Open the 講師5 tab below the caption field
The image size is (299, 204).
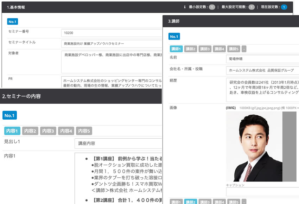pyautogui.click(x=234, y=202)
